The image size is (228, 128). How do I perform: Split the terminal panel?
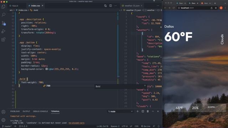tap(143, 111)
